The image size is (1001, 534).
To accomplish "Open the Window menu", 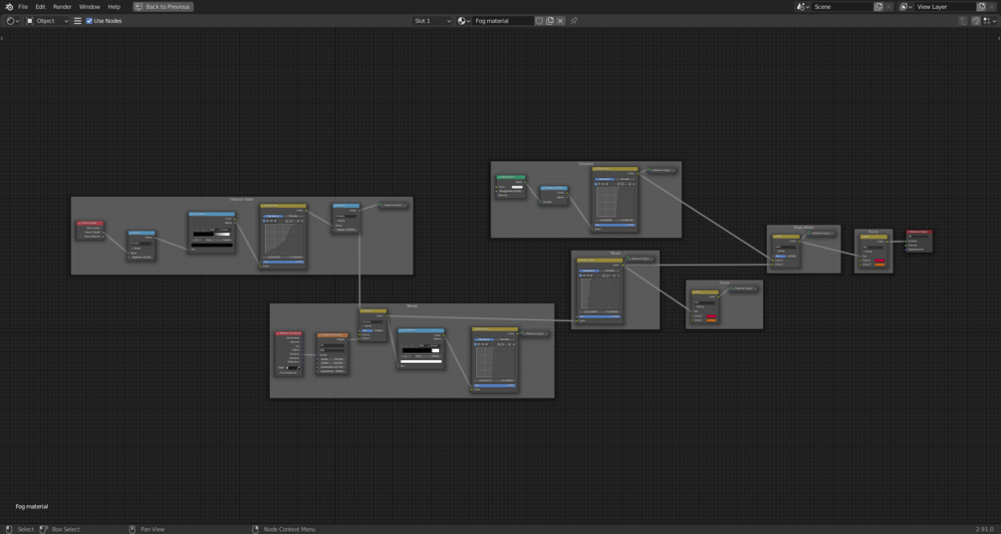I will pos(90,6).
